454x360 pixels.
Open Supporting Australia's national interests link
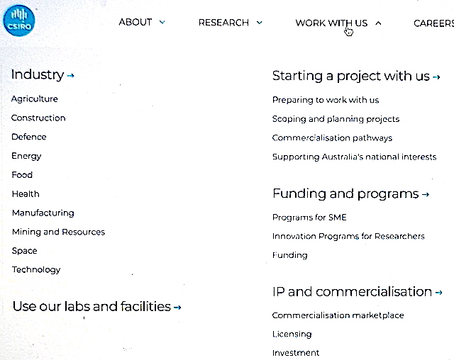click(354, 157)
